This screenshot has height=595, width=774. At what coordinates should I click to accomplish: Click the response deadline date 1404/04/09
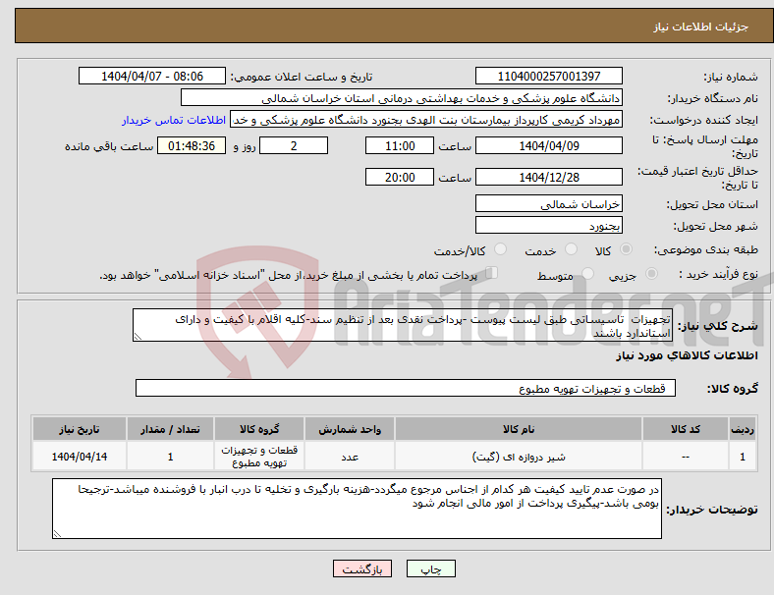[x=549, y=146]
